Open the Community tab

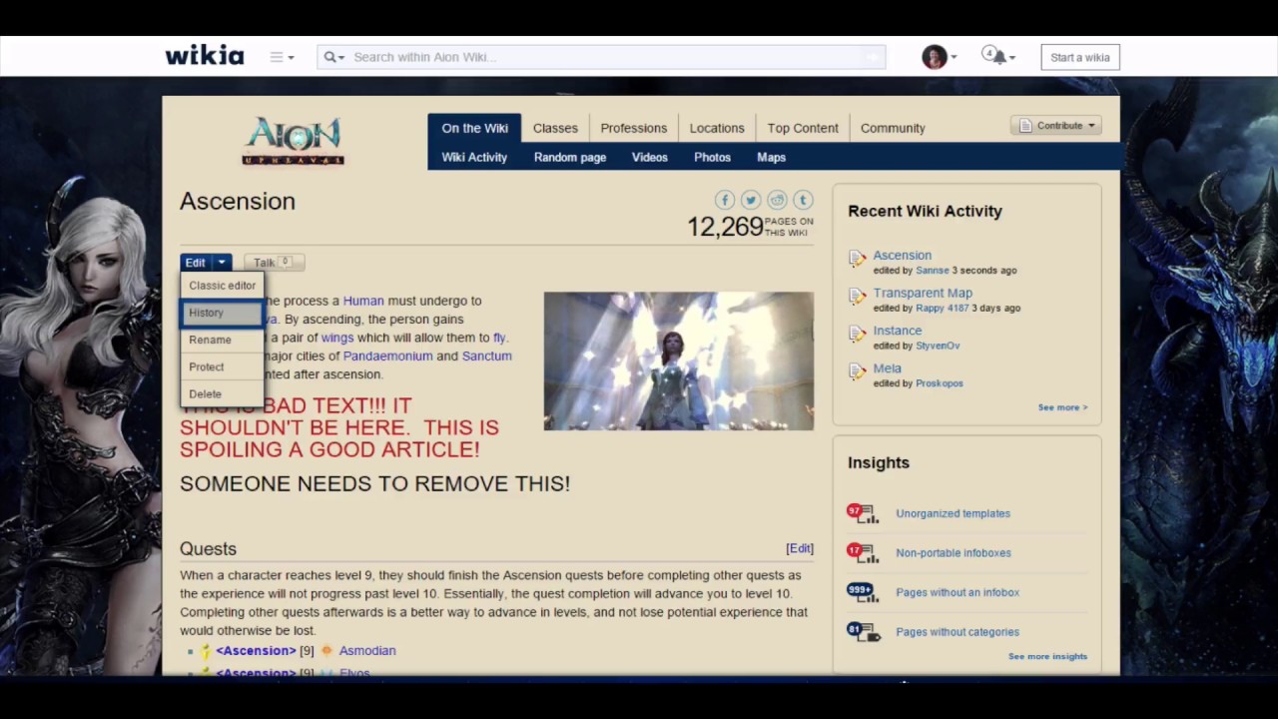point(893,128)
